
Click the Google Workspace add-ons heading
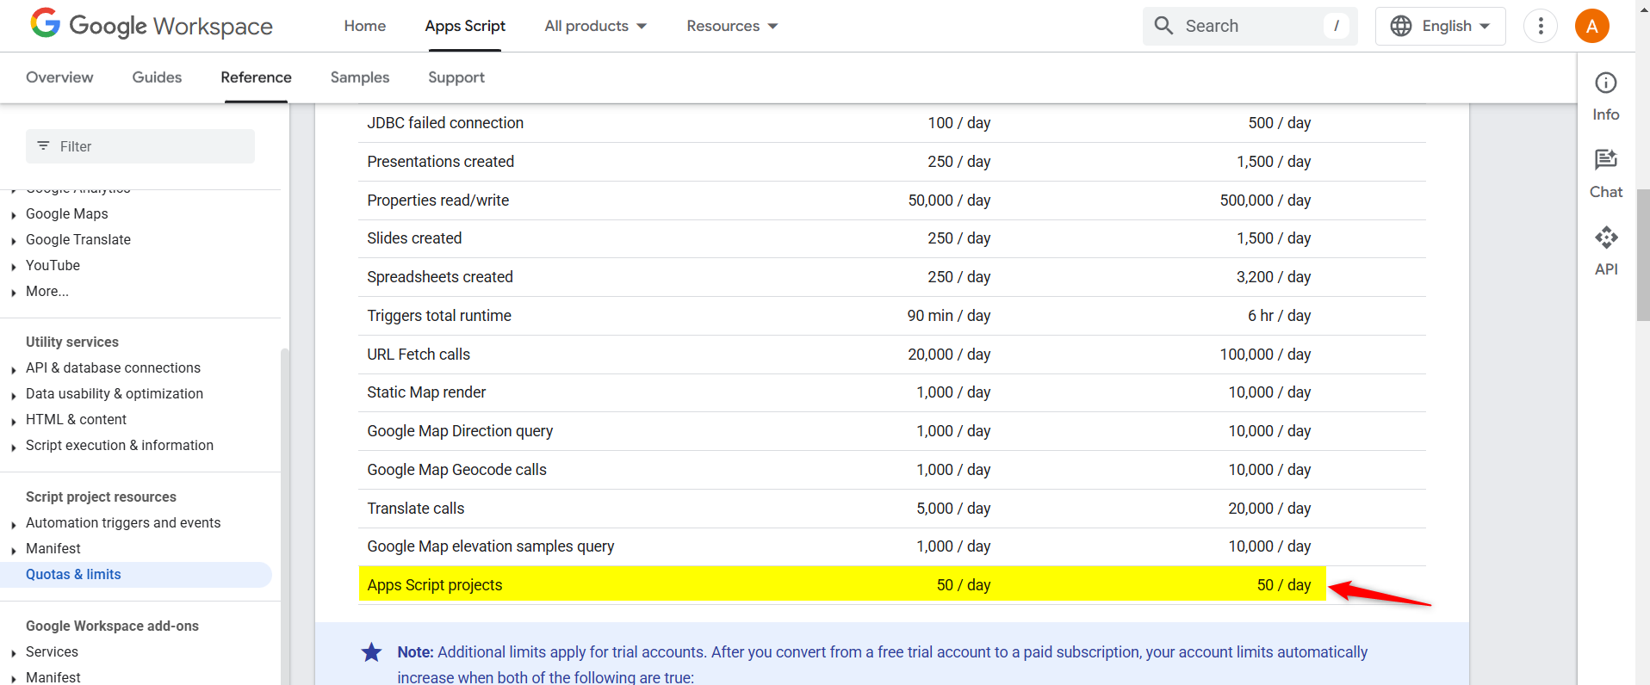(112, 626)
